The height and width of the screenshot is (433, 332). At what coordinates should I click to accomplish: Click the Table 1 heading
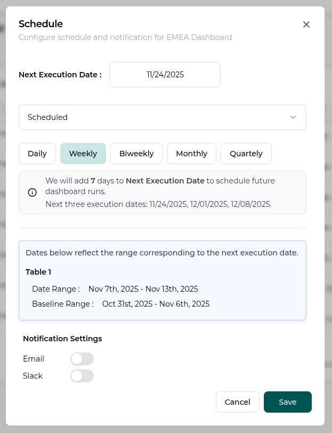click(38, 272)
